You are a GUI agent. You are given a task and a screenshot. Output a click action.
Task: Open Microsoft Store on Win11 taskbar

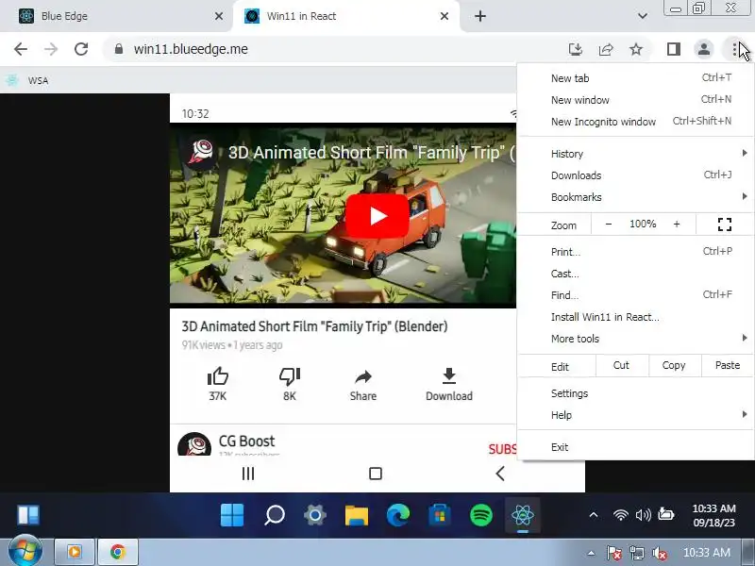point(439,515)
